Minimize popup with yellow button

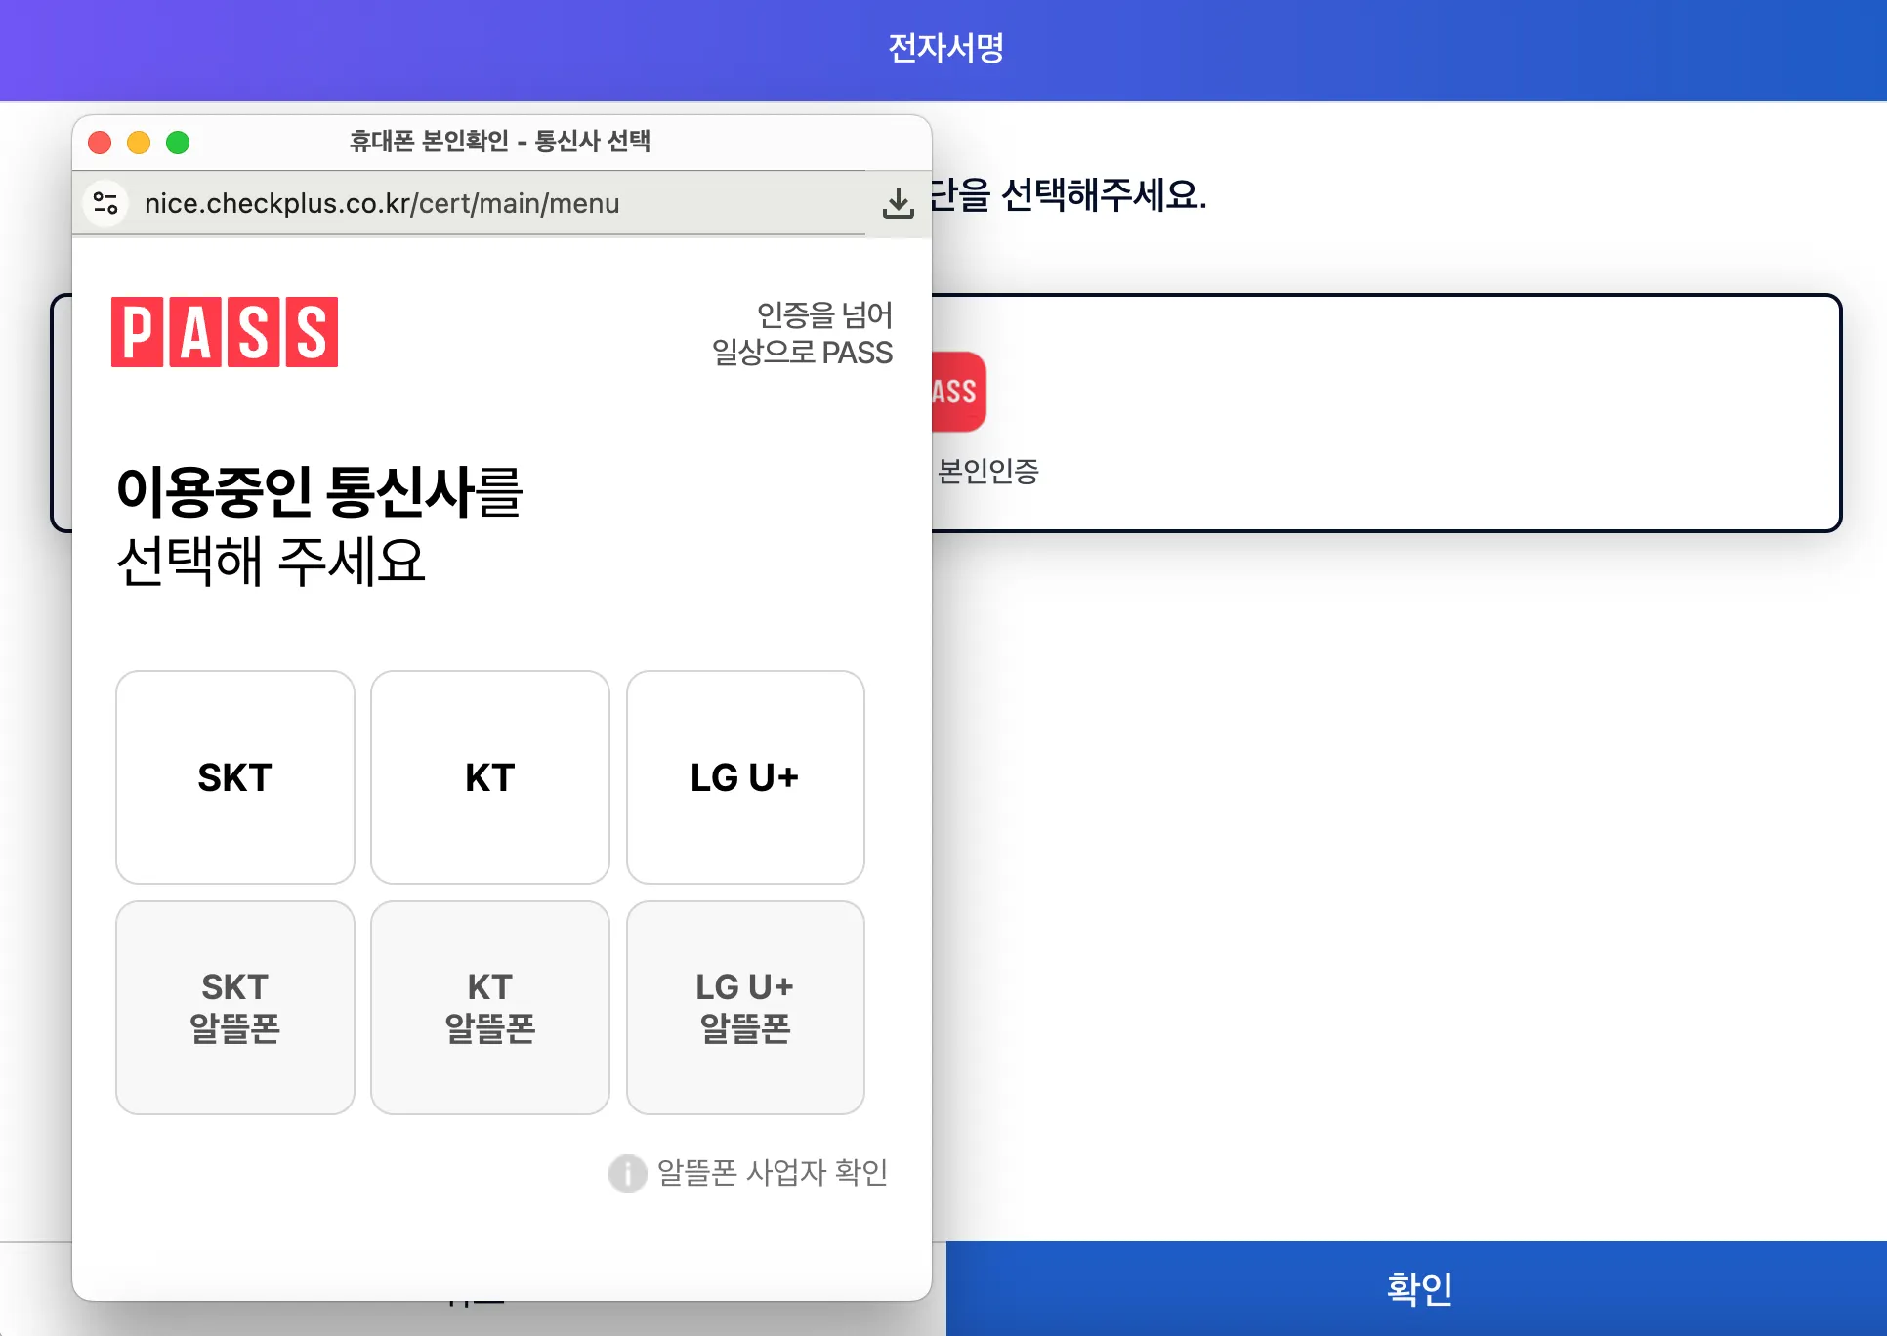(x=139, y=143)
